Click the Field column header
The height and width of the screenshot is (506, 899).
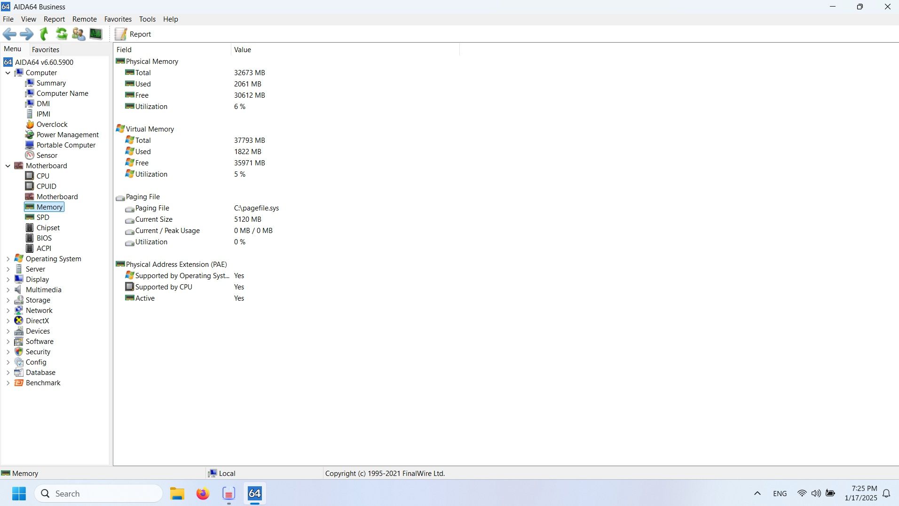coord(172,50)
